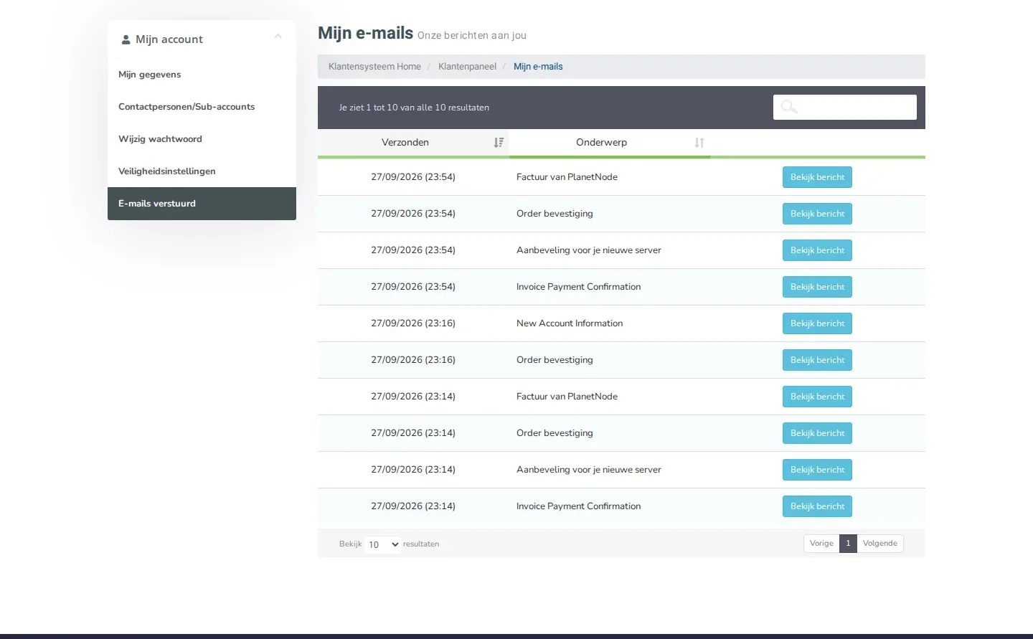The image size is (1033, 639).
Task: Go to Wijzig wachtwoord
Action: pos(160,139)
